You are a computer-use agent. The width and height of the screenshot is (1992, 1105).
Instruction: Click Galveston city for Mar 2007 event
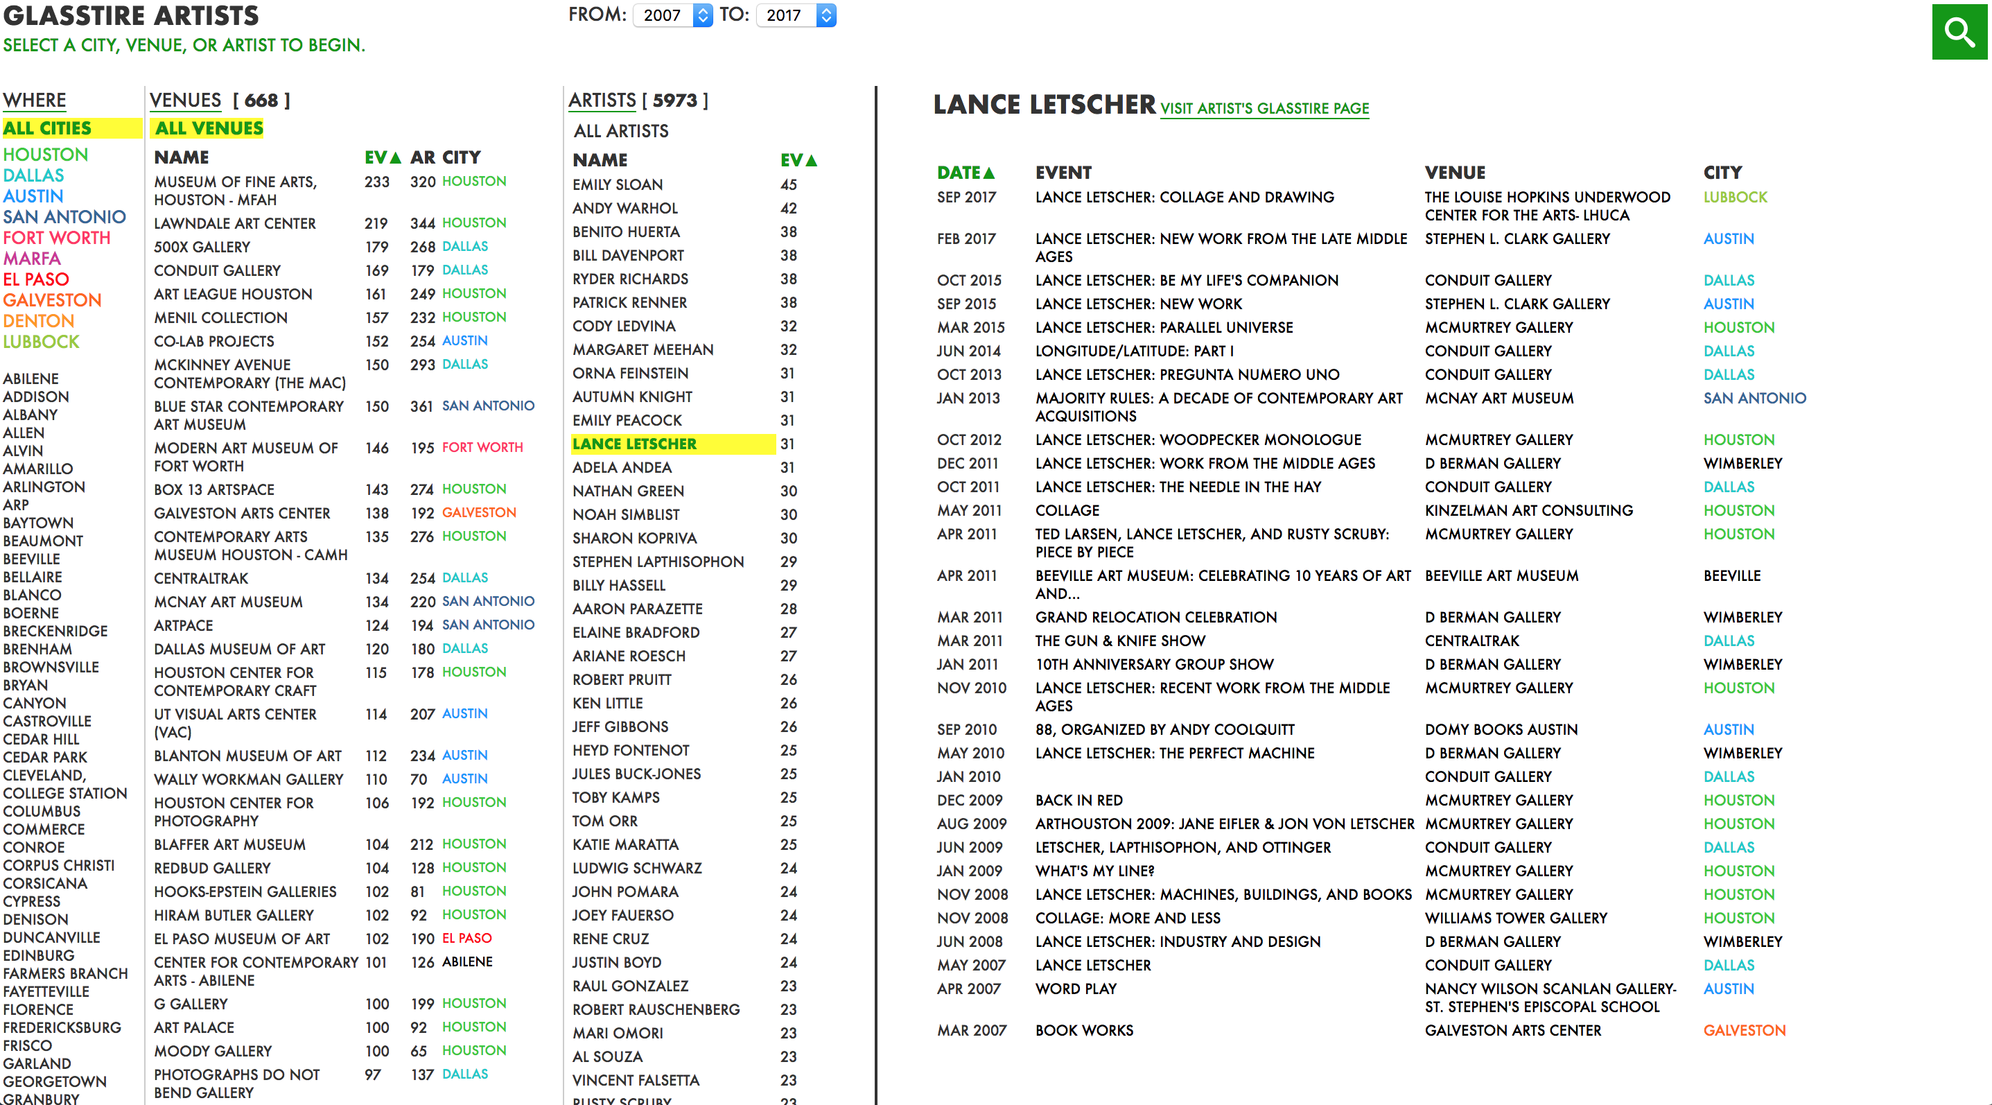click(1745, 1032)
